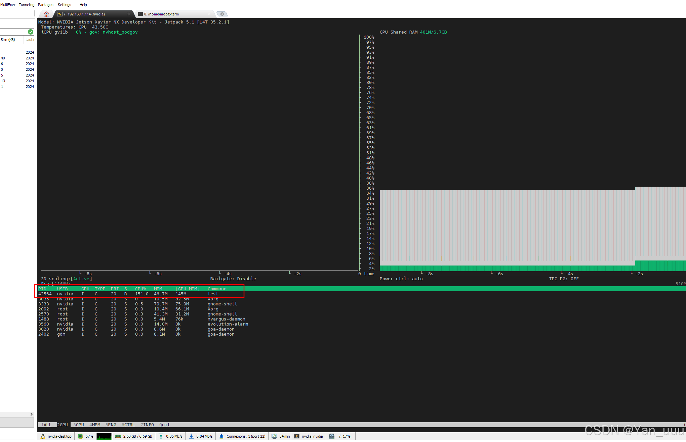Viewport: 686px width, 442px height.
Task: Open the home tab icon
Action: click(46, 14)
